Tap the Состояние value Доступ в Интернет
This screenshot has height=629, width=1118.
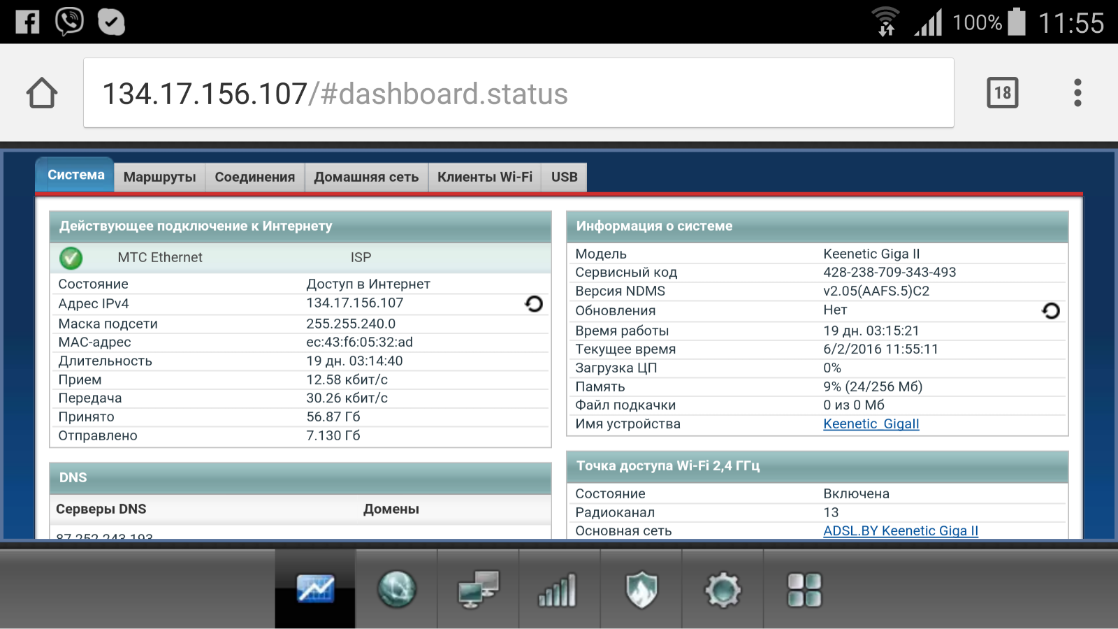point(368,284)
